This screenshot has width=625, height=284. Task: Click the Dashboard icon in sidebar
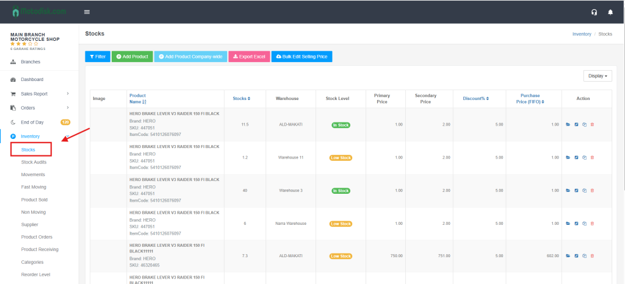point(13,79)
